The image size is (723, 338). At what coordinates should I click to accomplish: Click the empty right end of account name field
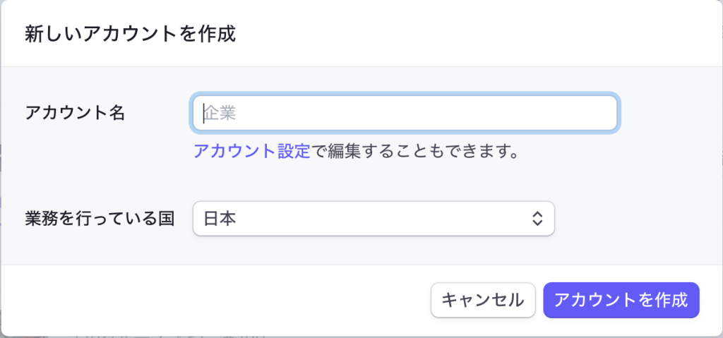tap(579, 113)
